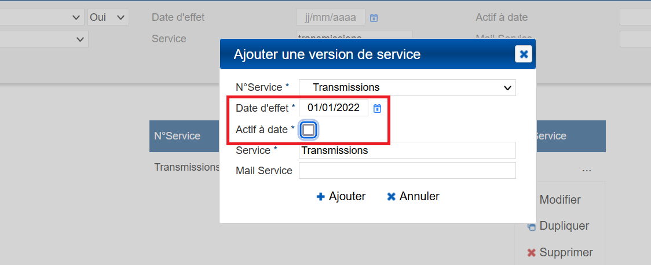Click the empty Mail Service field

407,171
